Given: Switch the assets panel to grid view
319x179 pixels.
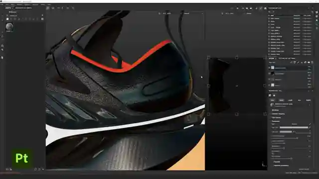Looking at the screenshot, I should [x=42, y=19].
